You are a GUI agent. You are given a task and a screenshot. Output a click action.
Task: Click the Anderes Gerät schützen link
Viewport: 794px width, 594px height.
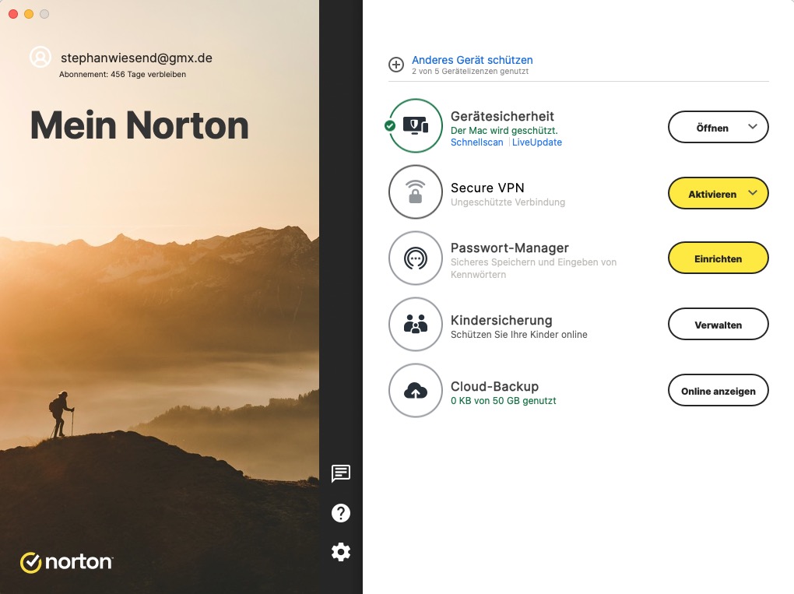pos(472,60)
